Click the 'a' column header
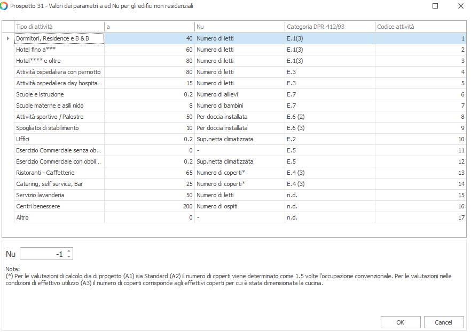This screenshot has height=332, width=471. click(149, 27)
